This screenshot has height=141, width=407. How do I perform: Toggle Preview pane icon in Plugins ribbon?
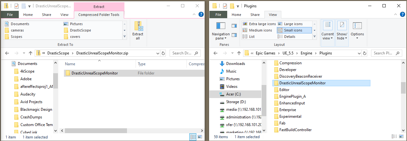pyautogui.click(x=234, y=26)
